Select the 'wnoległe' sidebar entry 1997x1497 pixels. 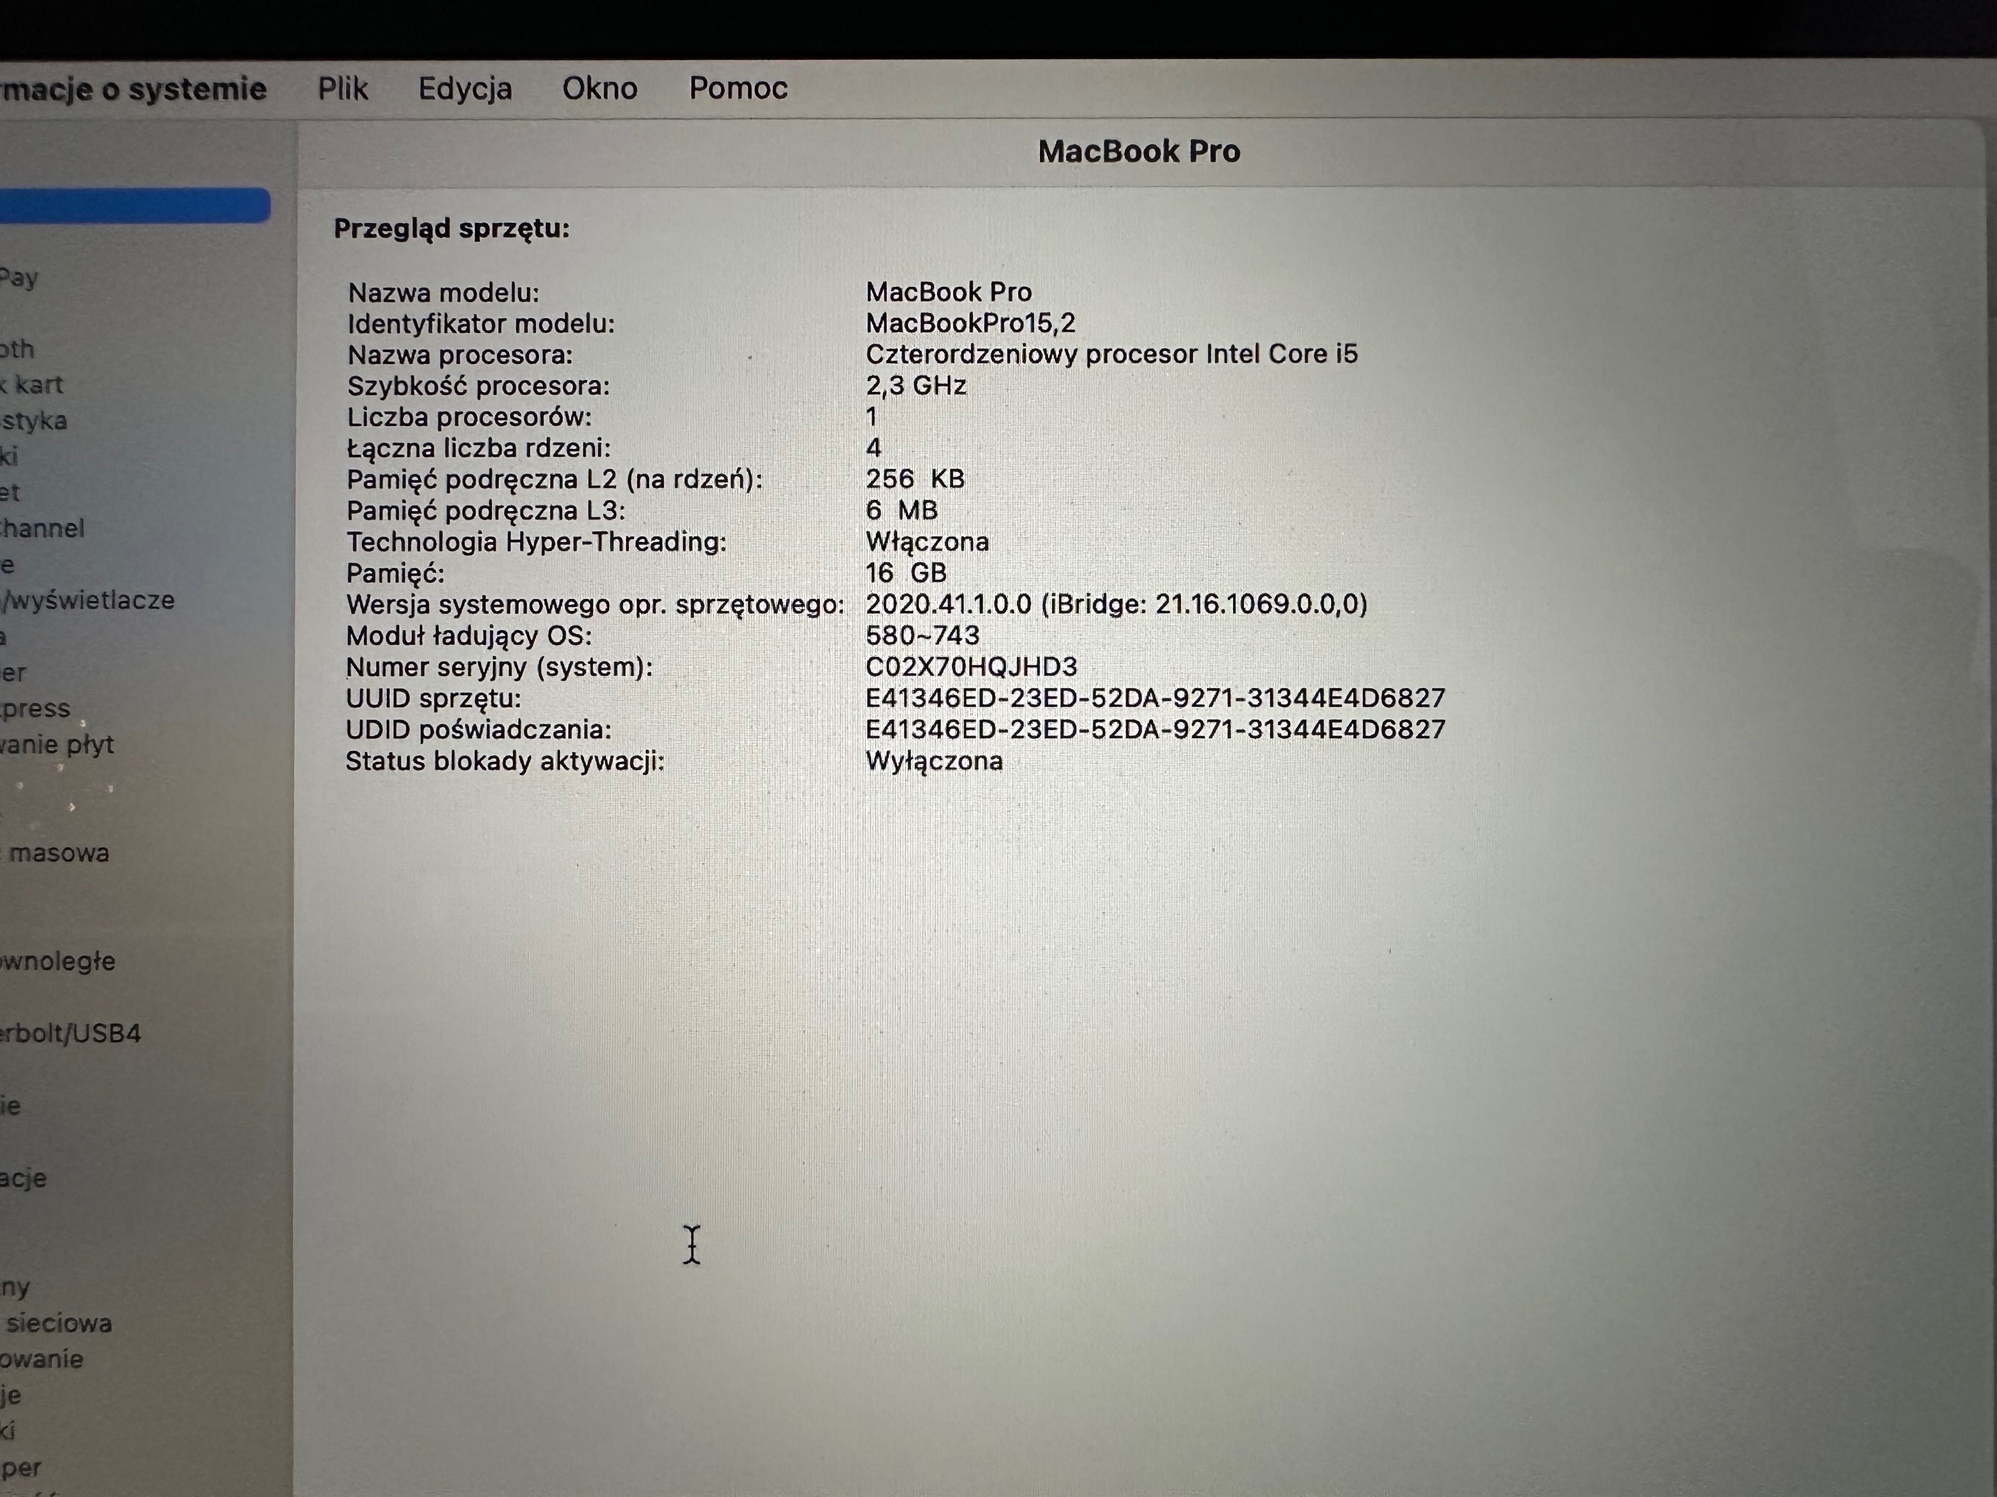[58, 961]
